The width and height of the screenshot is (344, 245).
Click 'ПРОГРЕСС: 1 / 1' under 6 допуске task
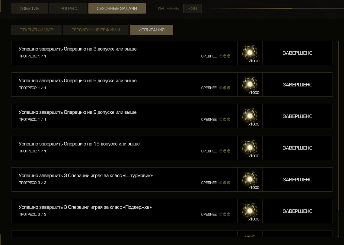tap(32, 88)
